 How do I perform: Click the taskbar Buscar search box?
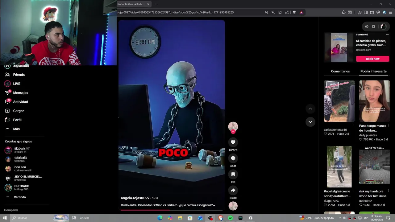tap(40, 218)
